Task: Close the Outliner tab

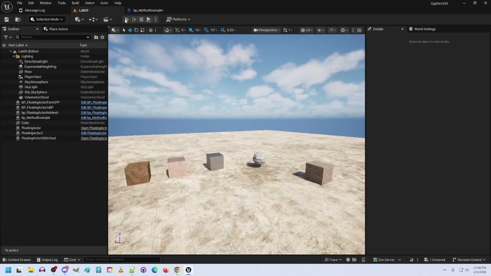Action: click(37, 29)
